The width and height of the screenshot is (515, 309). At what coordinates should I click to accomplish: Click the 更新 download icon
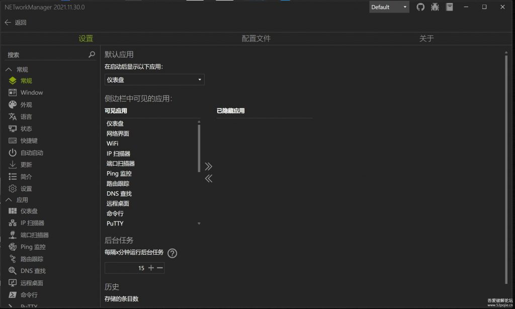coord(13,165)
